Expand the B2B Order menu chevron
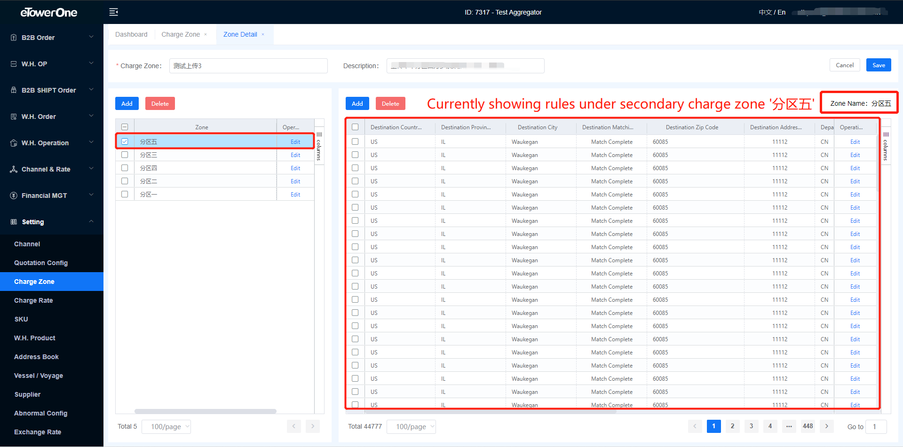Viewport: 903px width, 447px height. [x=91, y=37]
